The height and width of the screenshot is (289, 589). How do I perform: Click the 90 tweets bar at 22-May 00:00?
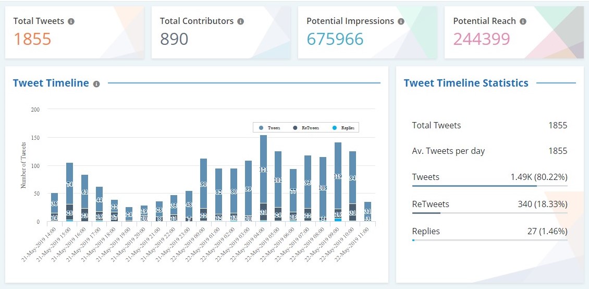click(204, 184)
